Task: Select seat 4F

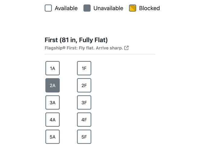Action: (84, 120)
